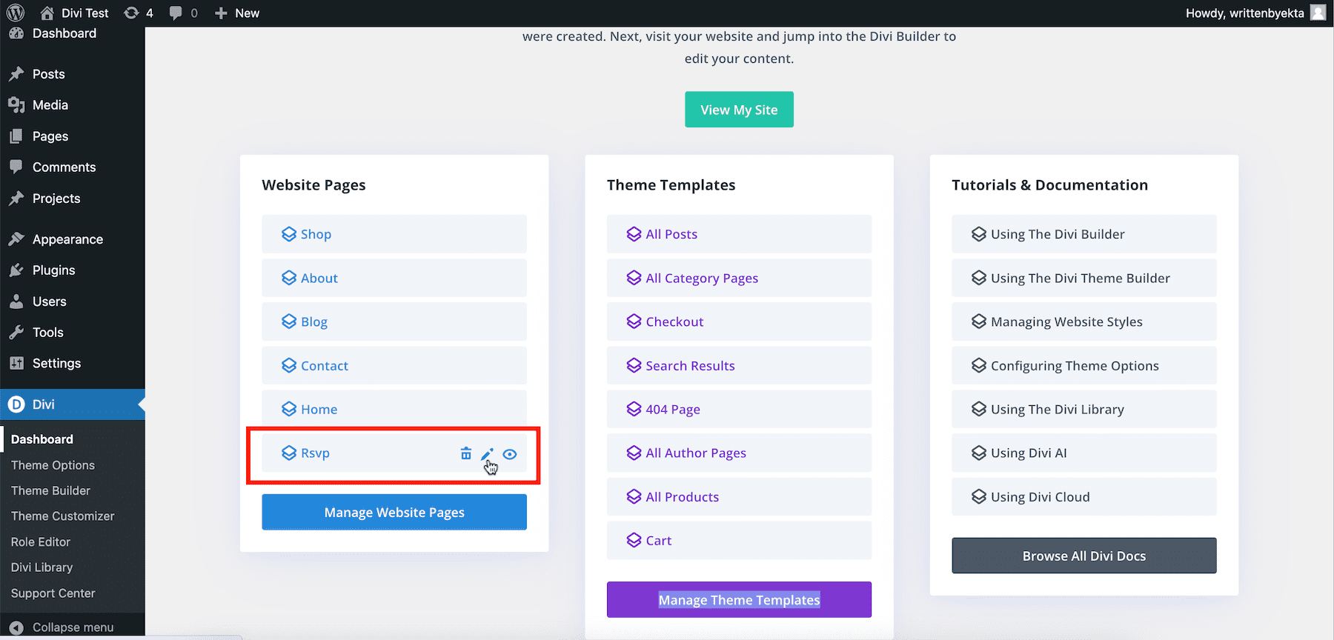Edit the Rsvp page with pencil icon

(x=487, y=453)
